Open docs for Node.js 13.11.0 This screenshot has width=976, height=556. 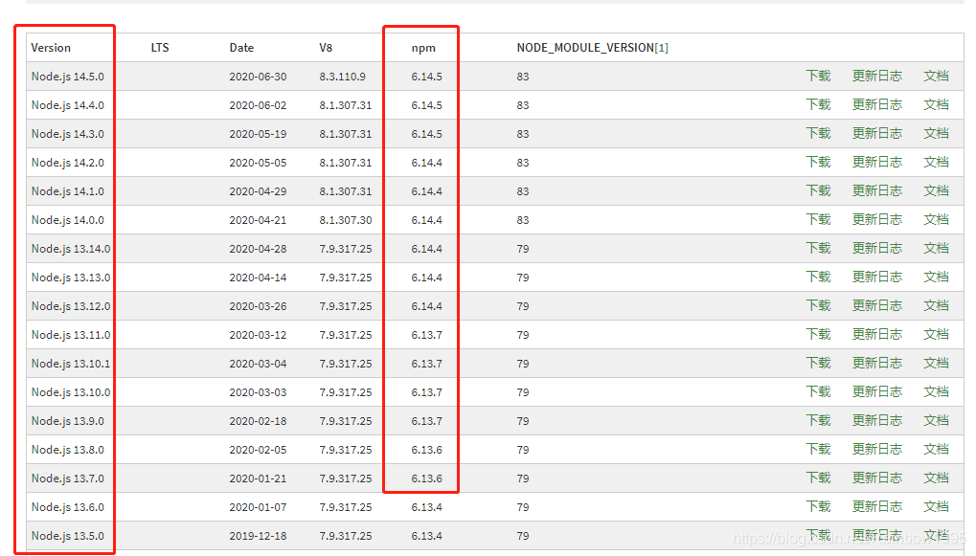point(936,335)
